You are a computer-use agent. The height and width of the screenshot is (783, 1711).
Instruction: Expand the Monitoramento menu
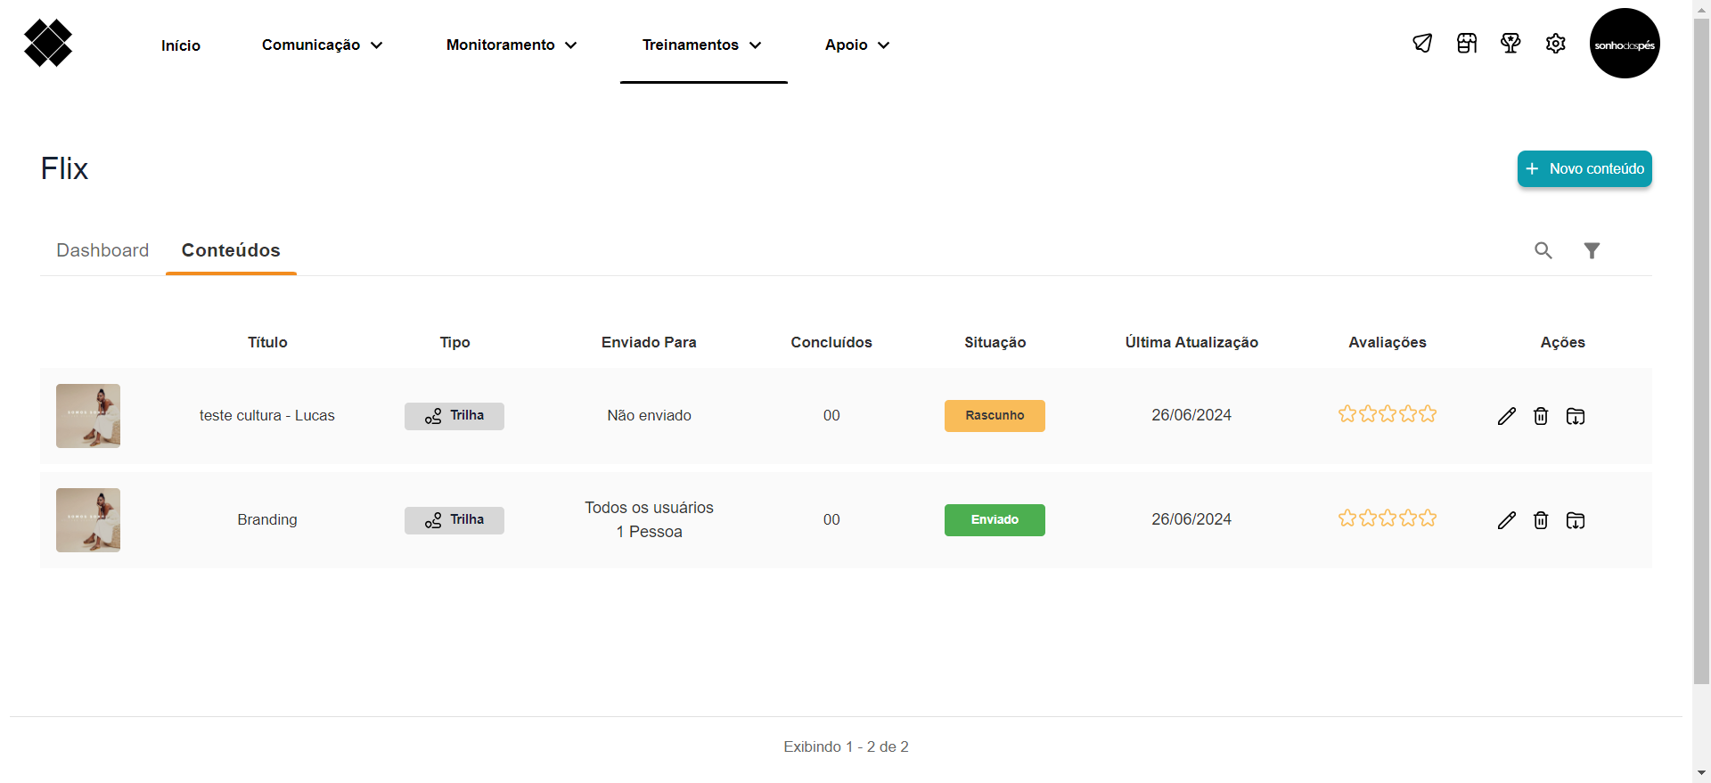click(512, 45)
